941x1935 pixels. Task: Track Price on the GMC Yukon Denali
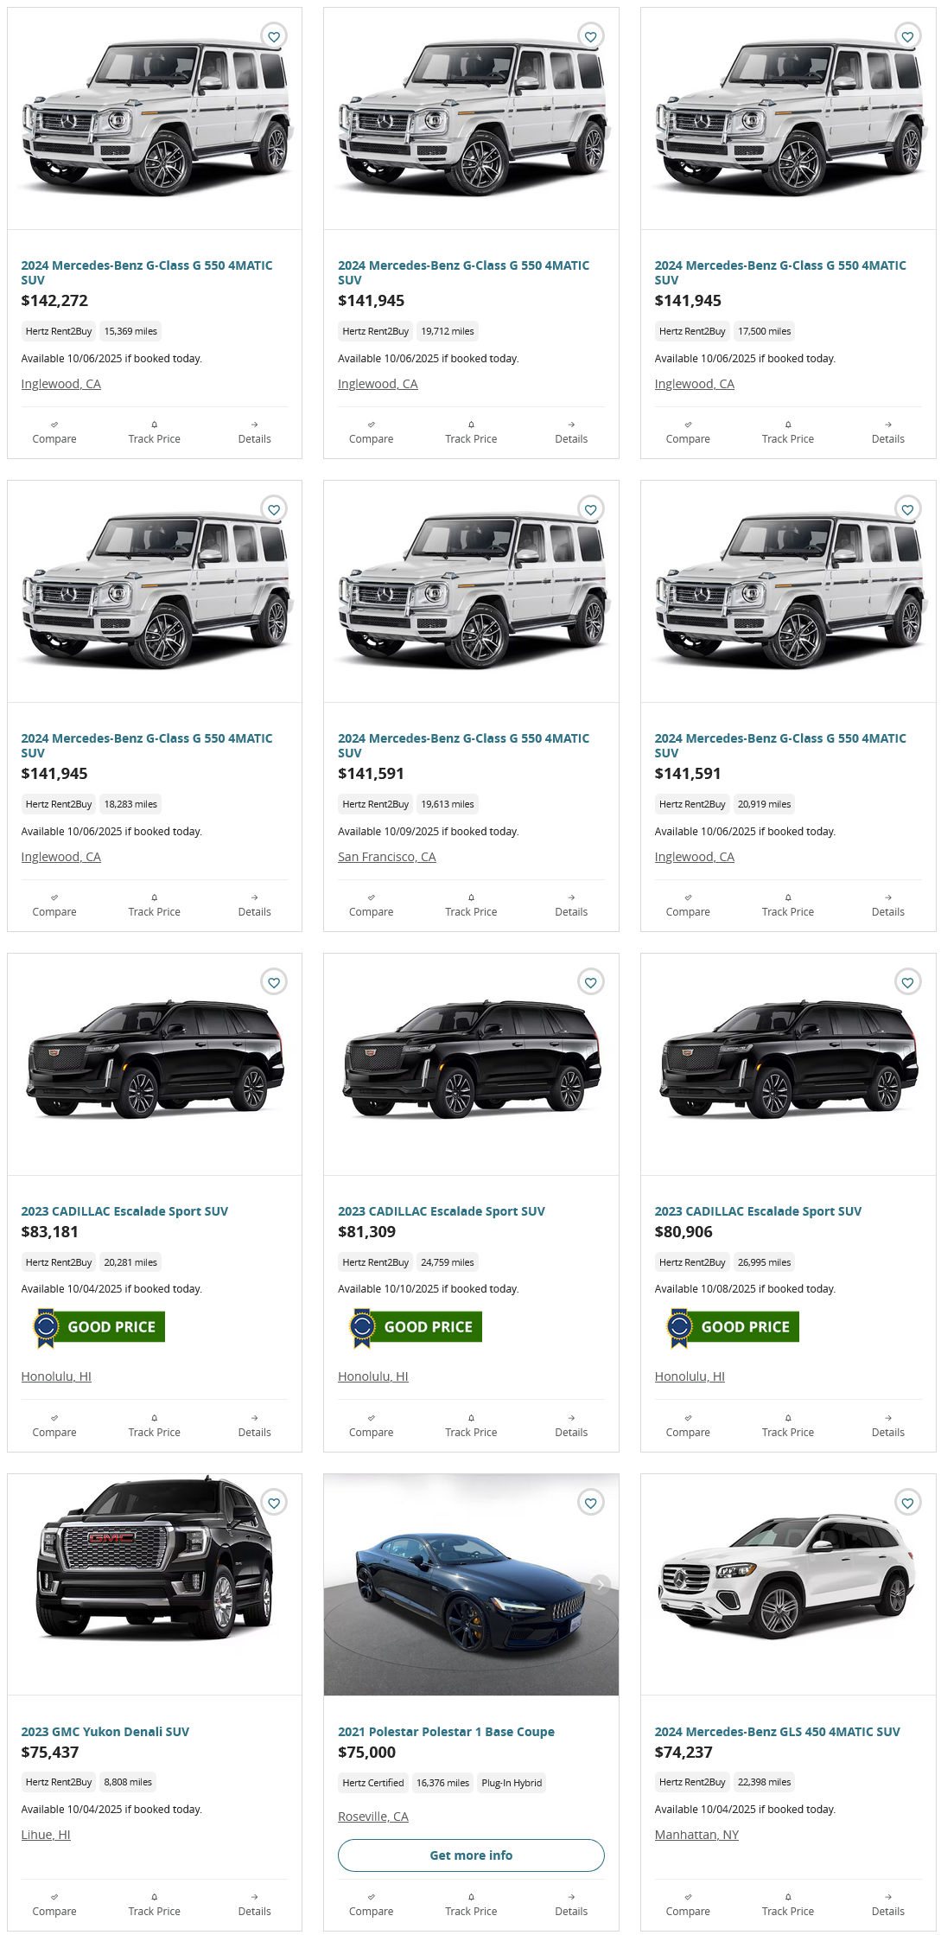click(x=154, y=1905)
